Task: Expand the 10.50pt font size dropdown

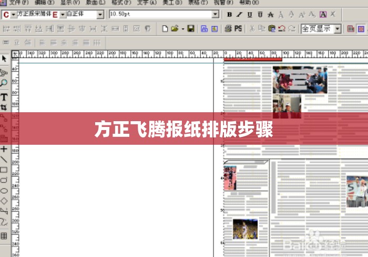Action: [x=215, y=14]
